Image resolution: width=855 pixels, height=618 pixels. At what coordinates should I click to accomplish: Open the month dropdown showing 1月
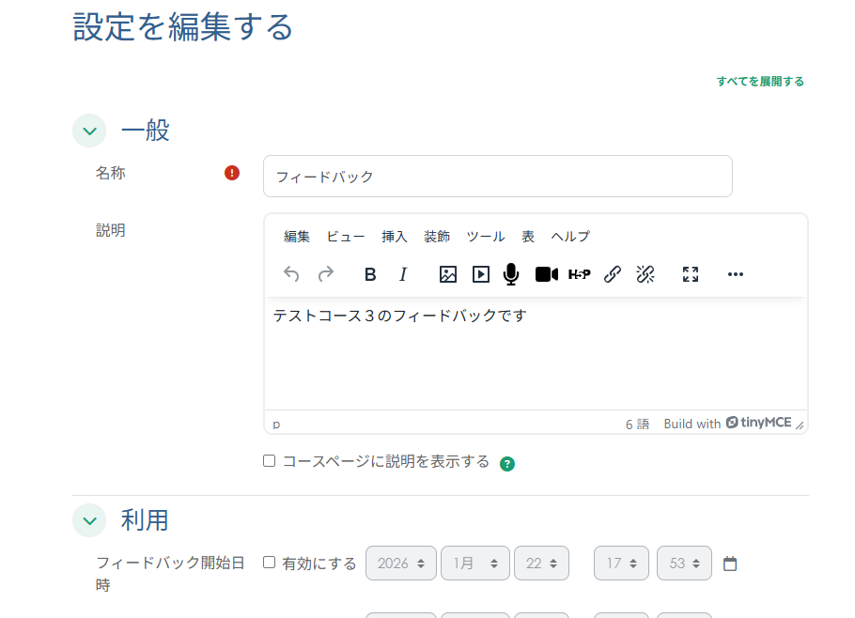pyautogui.click(x=474, y=562)
